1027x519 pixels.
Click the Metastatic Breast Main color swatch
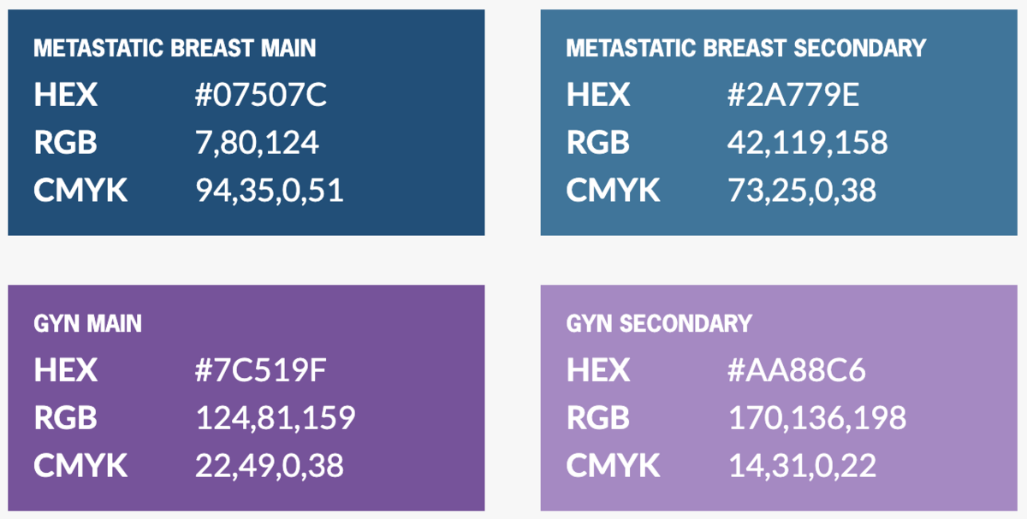pos(246,122)
